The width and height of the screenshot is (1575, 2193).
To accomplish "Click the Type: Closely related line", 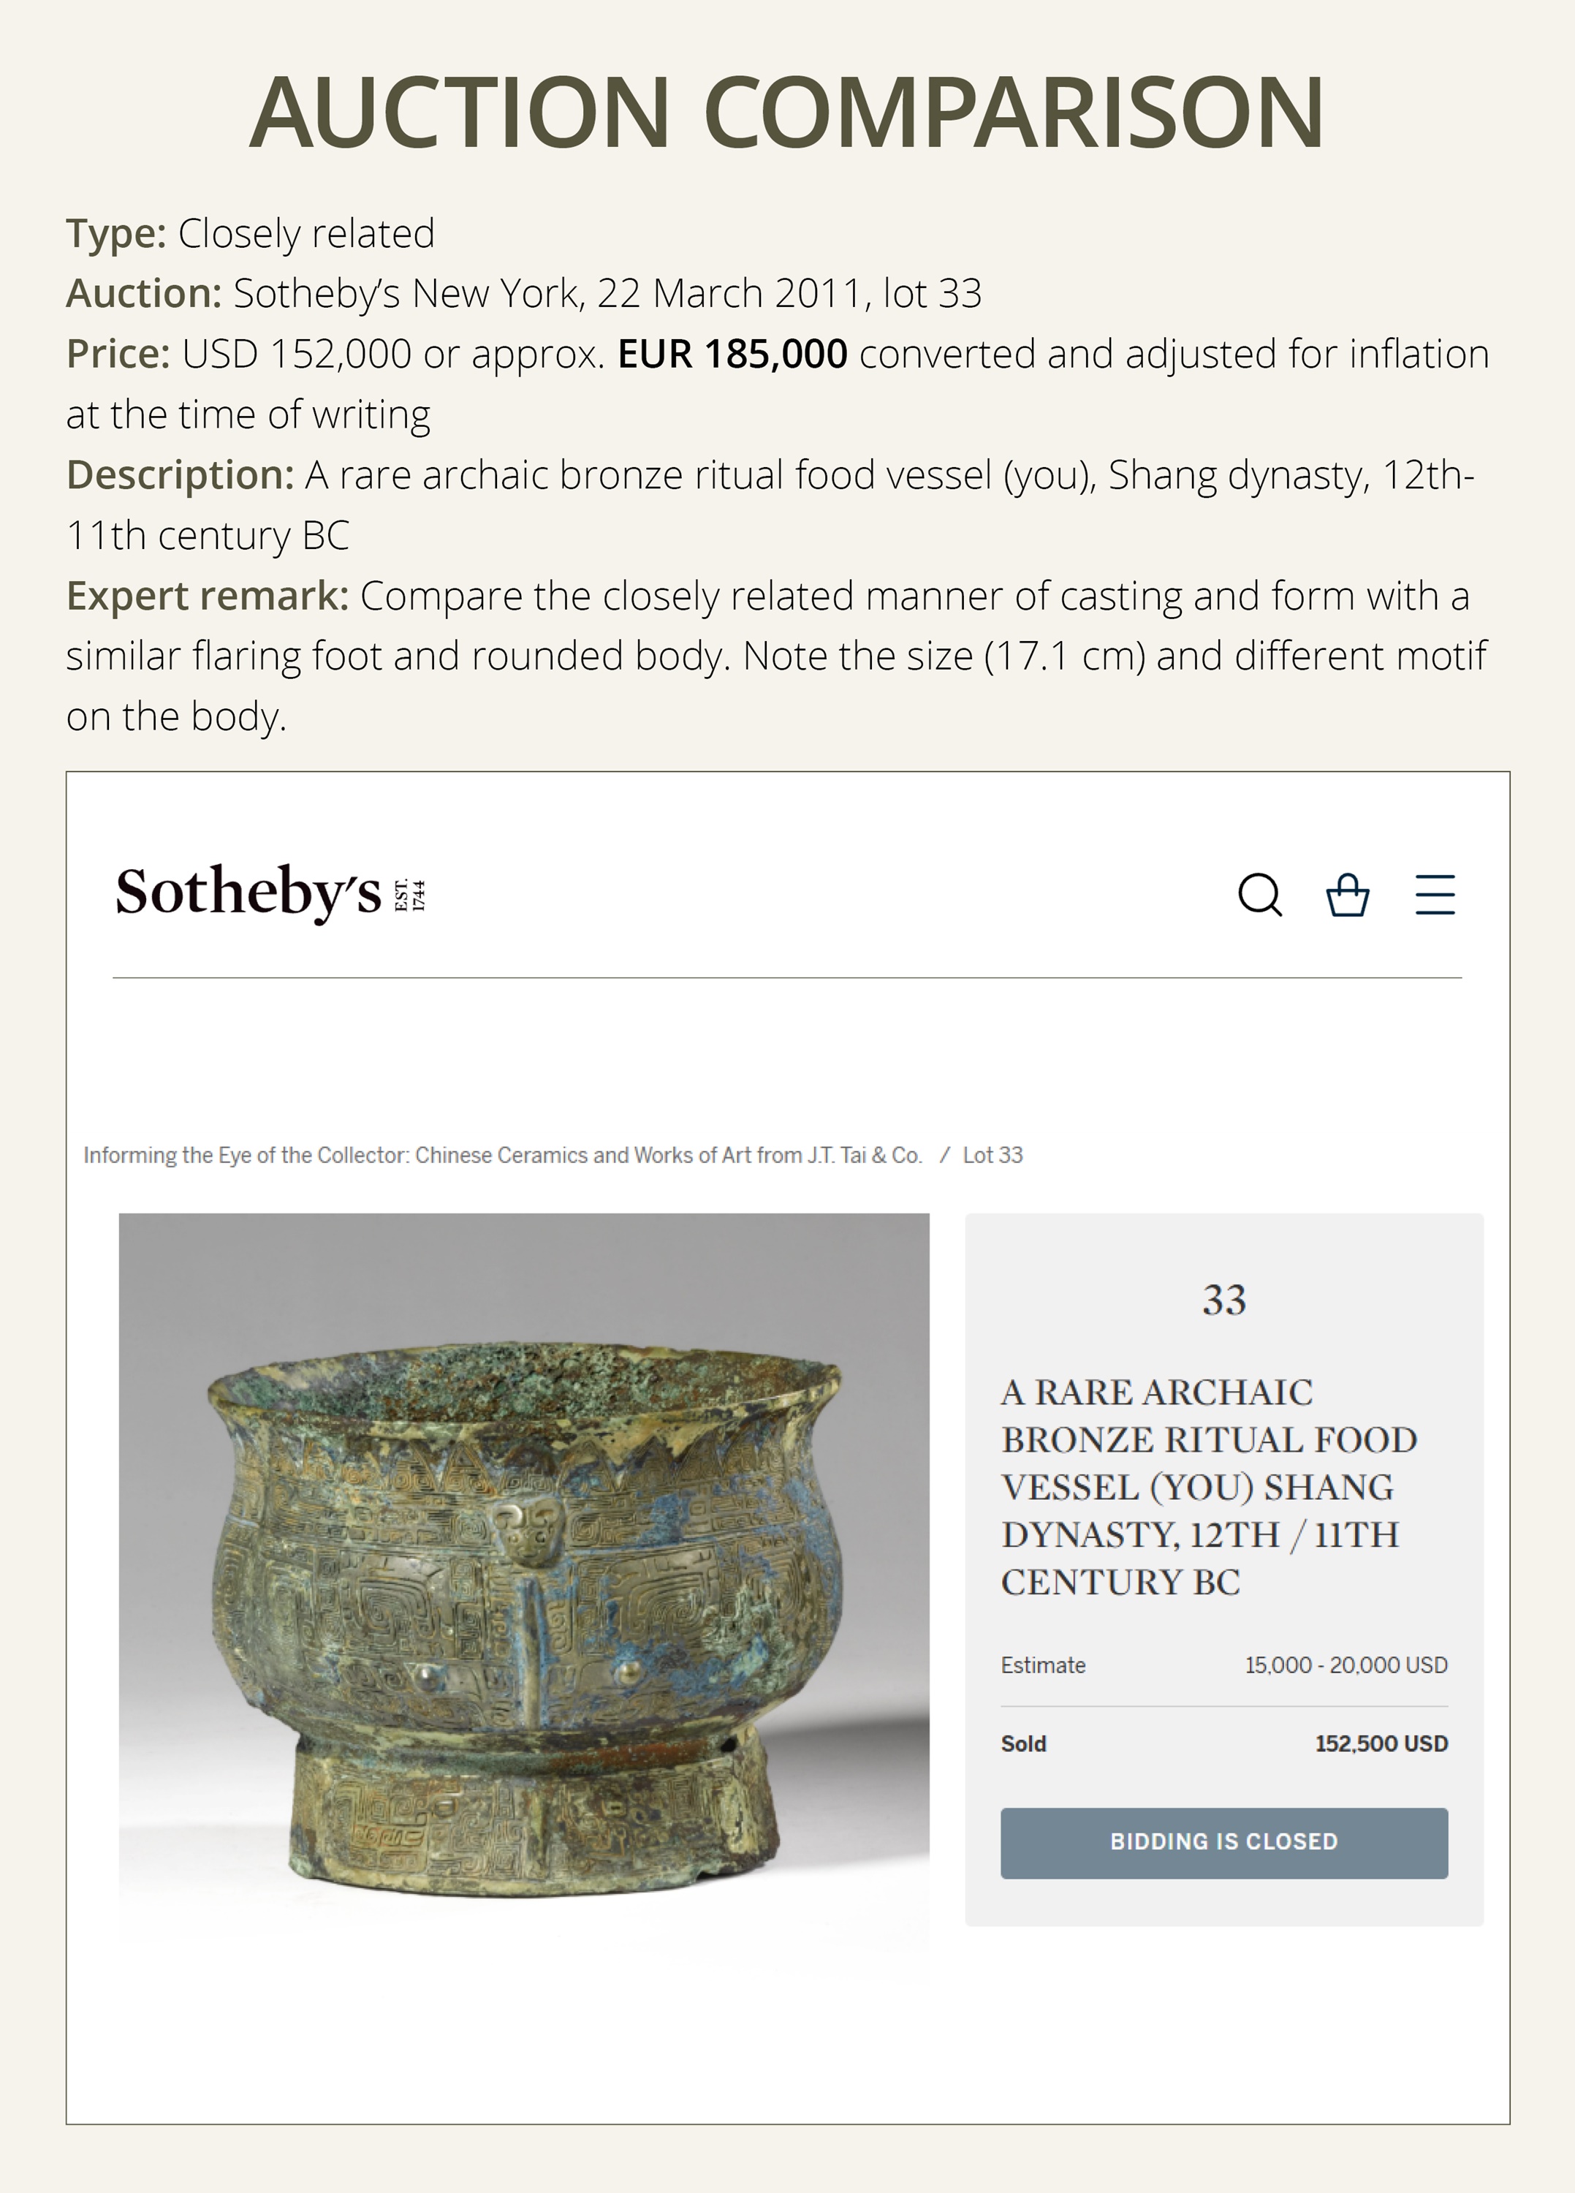I will pos(251,234).
